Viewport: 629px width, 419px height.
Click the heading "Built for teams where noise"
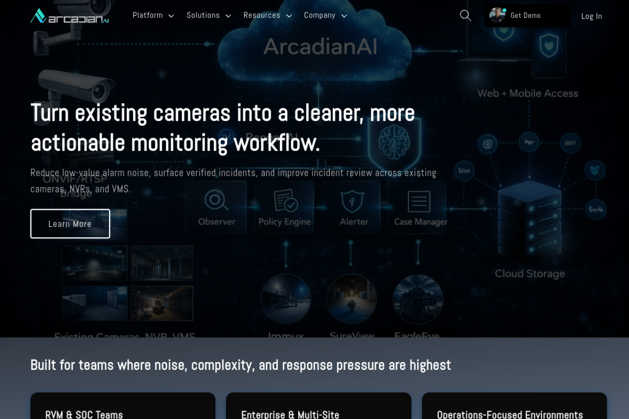point(241,365)
